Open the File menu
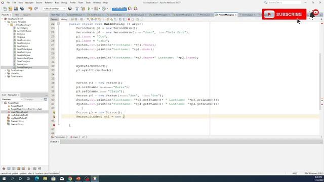This screenshot has height=182, width=324. (x=8, y=3)
